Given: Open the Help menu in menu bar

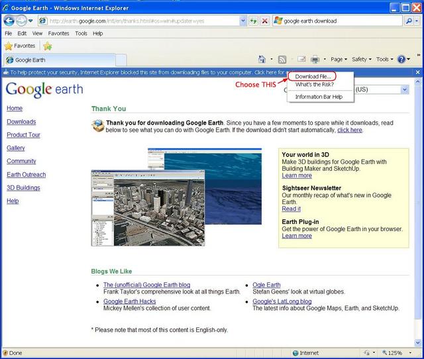Looking at the screenshot, I should click(97, 34).
